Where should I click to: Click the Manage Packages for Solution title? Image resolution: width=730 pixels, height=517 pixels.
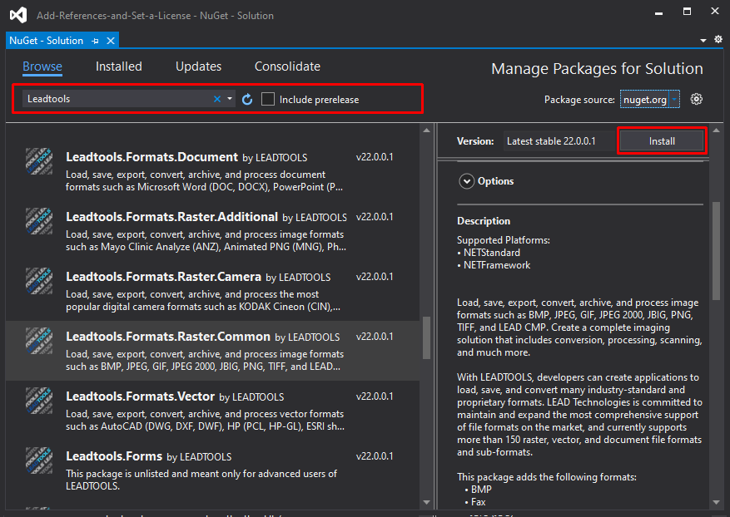597,69
